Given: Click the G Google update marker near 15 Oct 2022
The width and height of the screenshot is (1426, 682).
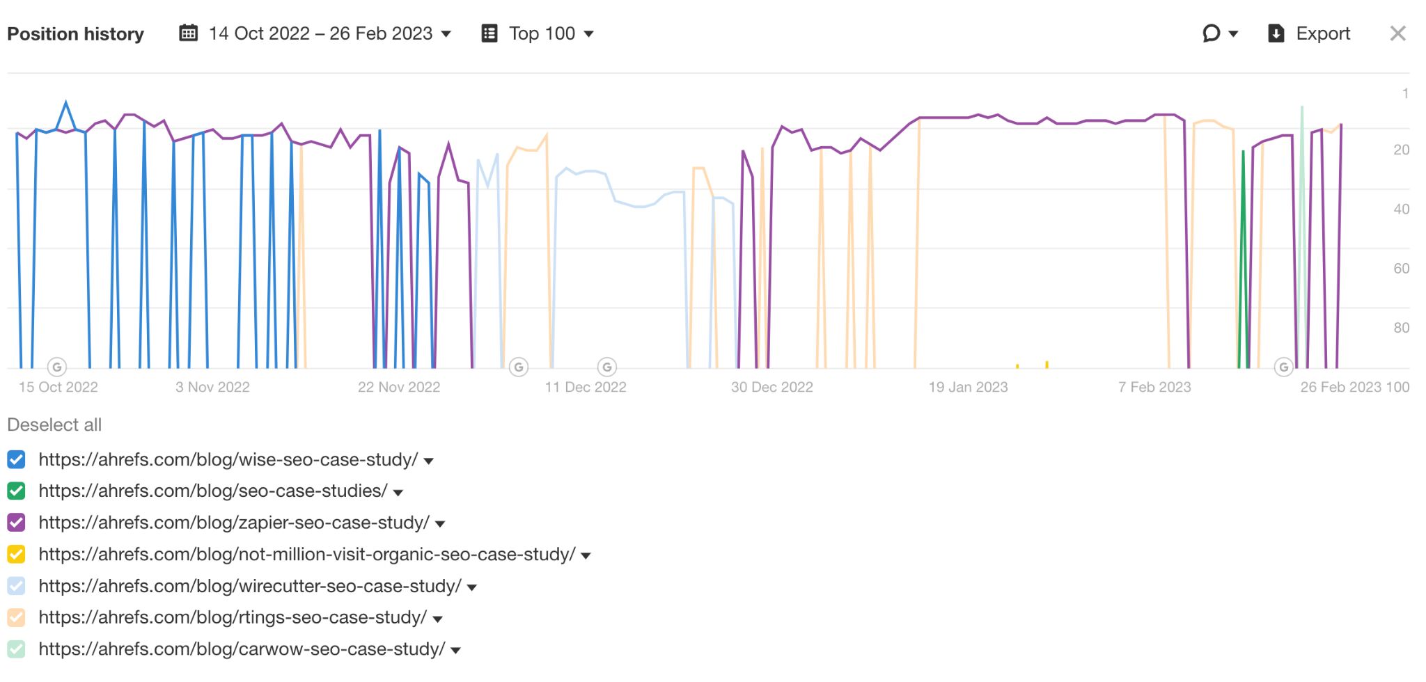Looking at the screenshot, I should 56,367.
